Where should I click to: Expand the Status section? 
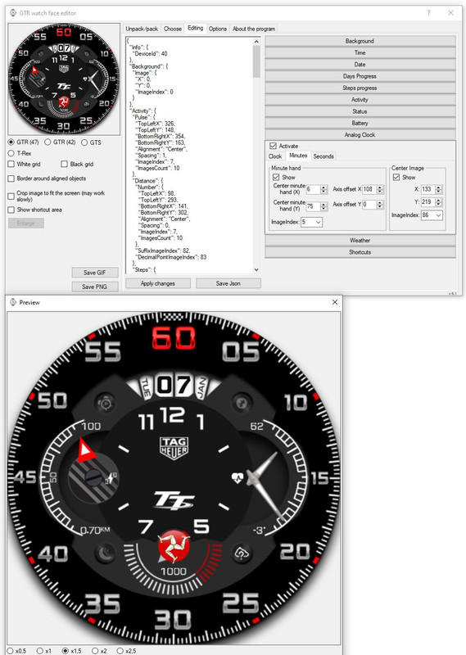[360, 111]
